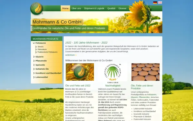Click Pharmazie & Medizin list entry
This screenshot has width=193, height=121.
coord(142,117)
